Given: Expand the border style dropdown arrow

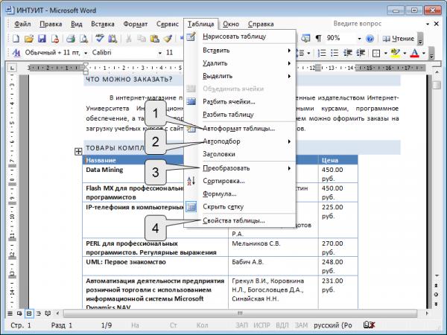Looking at the screenshot, I should pyautogui.click(x=386, y=54).
